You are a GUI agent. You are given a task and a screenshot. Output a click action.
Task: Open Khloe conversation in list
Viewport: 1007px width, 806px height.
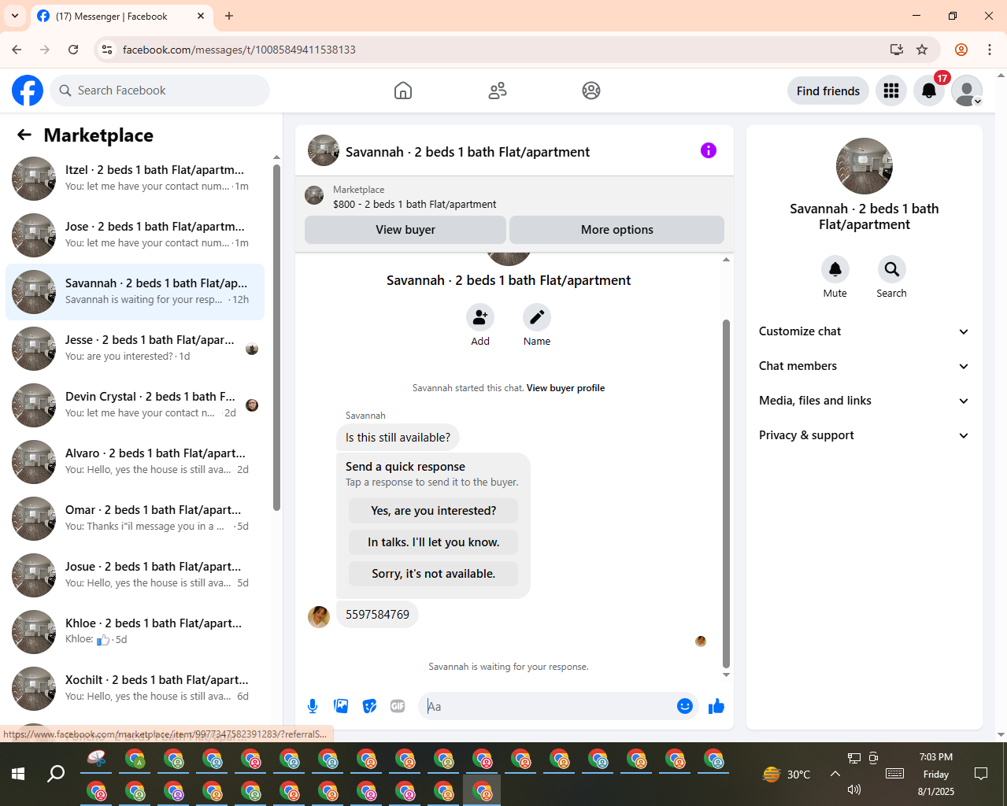pos(135,632)
